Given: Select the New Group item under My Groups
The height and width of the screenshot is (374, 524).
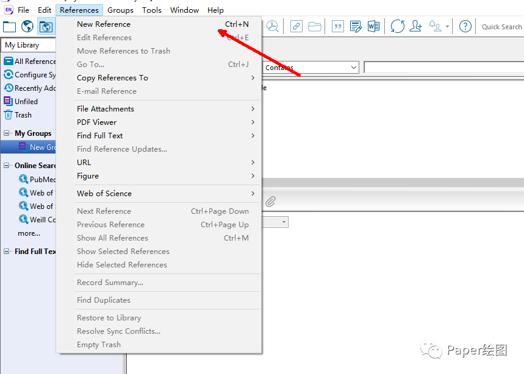Looking at the screenshot, I should pos(29,147).
